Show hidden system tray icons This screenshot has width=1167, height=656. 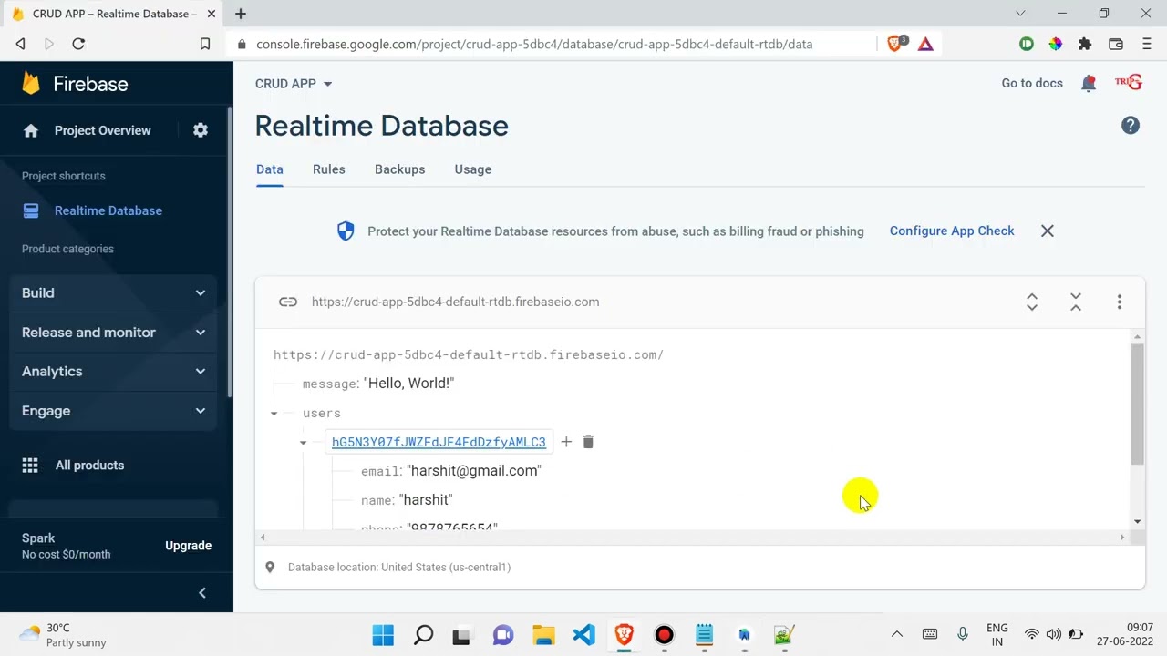pyautogui.click(x=897, y=634)
